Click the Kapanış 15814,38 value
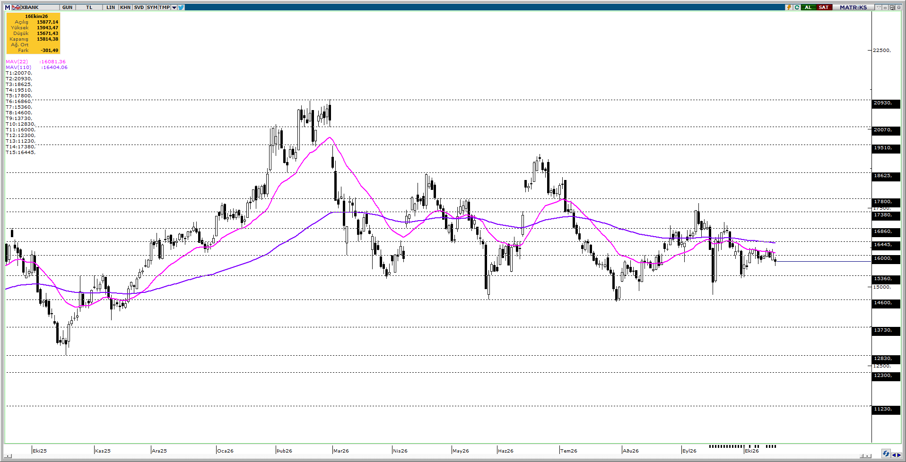 click(x=47, y=39)
